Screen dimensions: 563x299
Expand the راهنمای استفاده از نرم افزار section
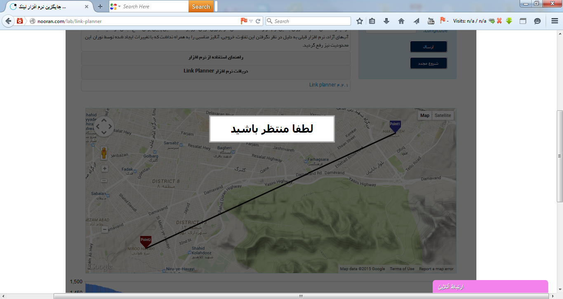coord(216,58)
